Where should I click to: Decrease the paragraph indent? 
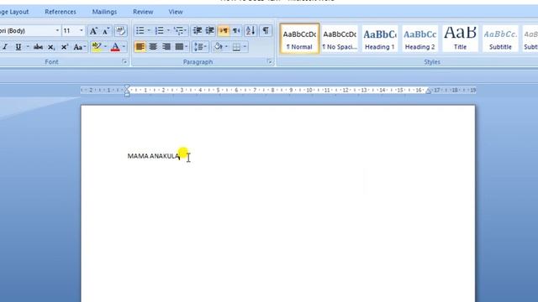pyautogui.click(x=197, y=31)
